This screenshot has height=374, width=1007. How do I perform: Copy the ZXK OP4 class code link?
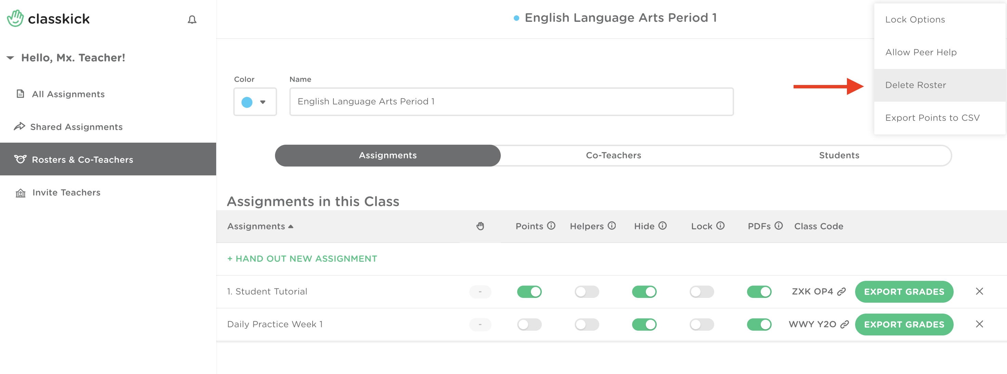pos(842,292)
